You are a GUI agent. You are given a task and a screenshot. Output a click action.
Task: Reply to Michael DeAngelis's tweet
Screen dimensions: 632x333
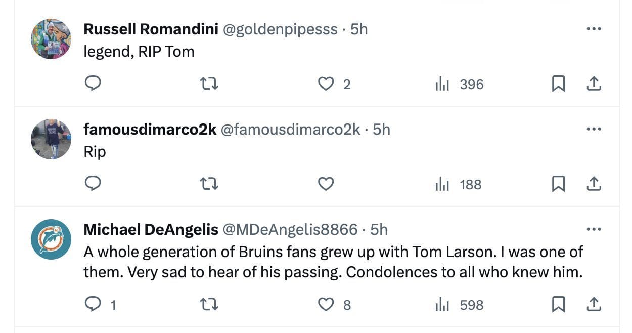[x=93, y=304]
